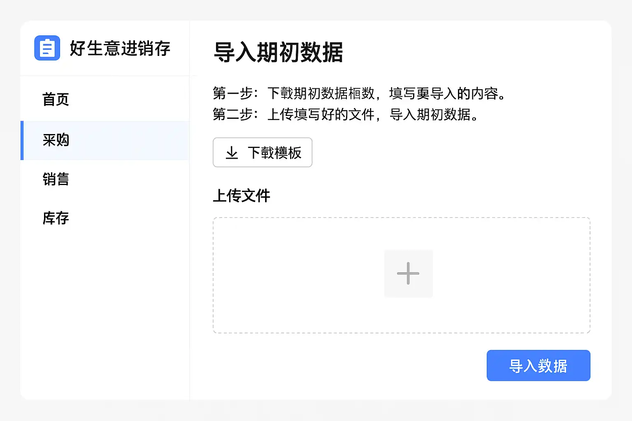The image size is (632, 421).
Task: Click the 下载模板 button
Action: [263, 153]
